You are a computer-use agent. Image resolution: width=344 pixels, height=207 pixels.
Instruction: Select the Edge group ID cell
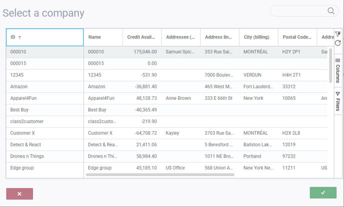point(45,168)
